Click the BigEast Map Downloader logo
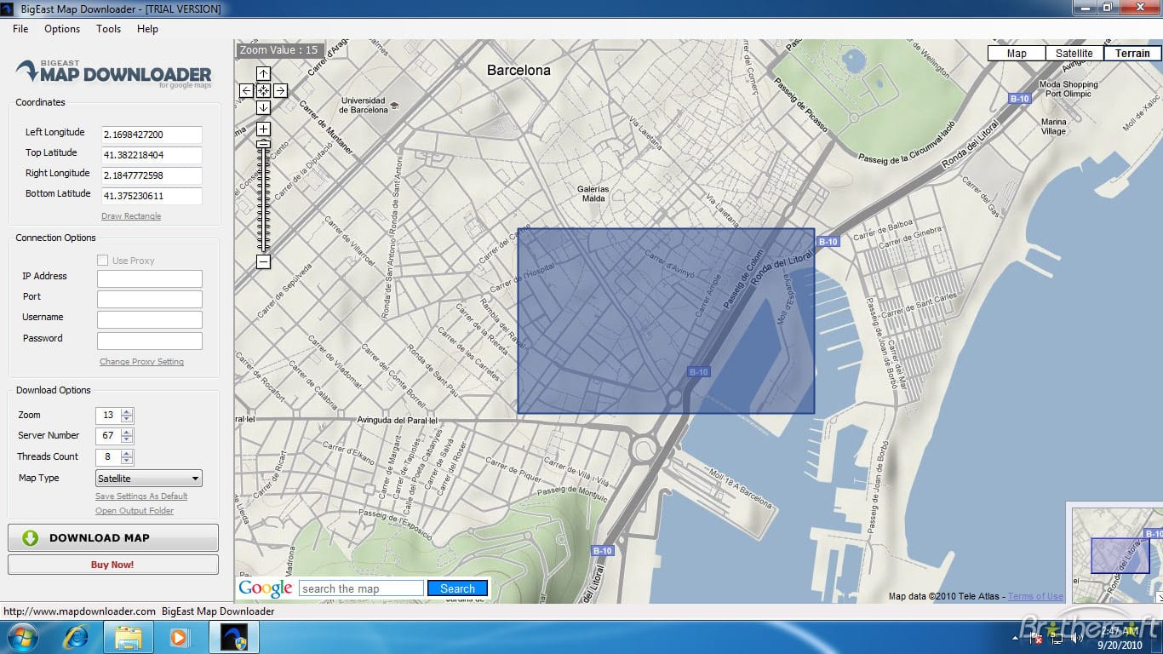The width and height of the screenshot is (1163, 654). coord(113,73)
